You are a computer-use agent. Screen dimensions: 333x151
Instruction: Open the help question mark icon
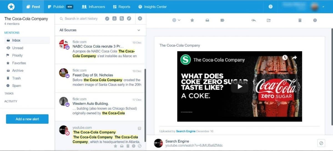pos(271,7)
